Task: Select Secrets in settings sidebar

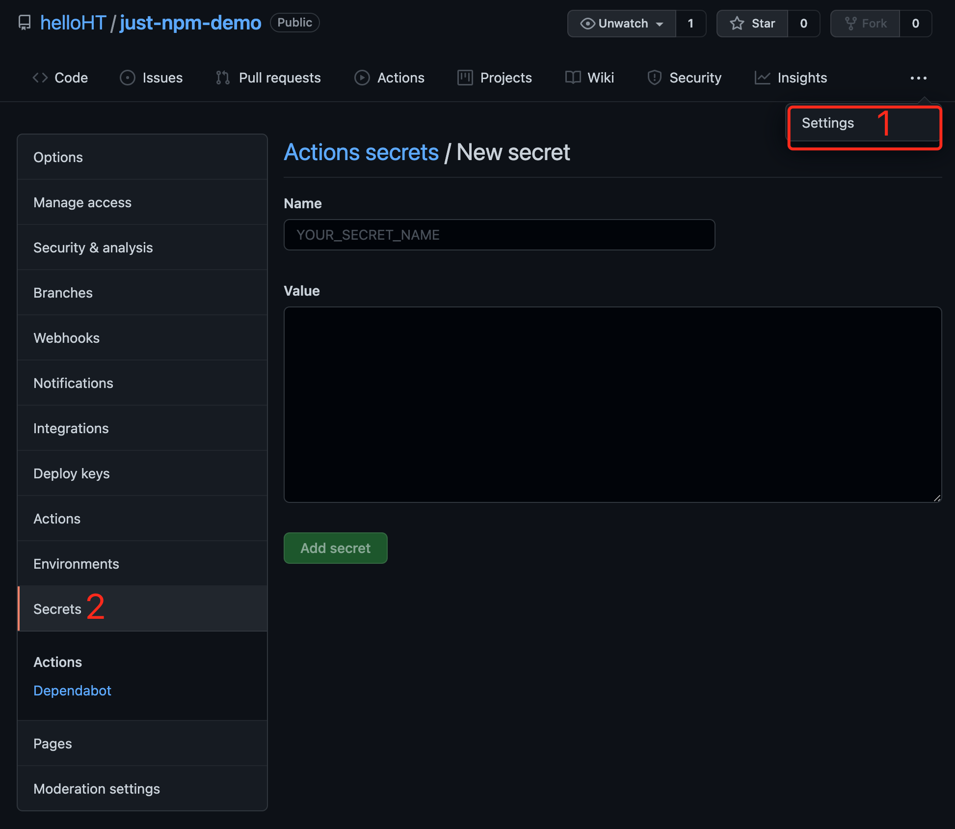Action: click(142, 609)
